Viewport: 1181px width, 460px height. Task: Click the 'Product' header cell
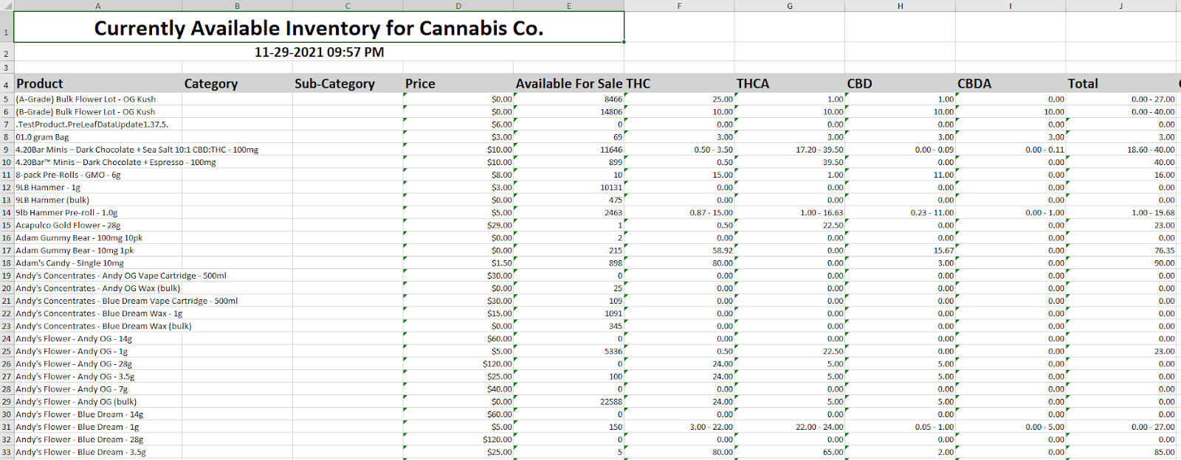[98, 83]
